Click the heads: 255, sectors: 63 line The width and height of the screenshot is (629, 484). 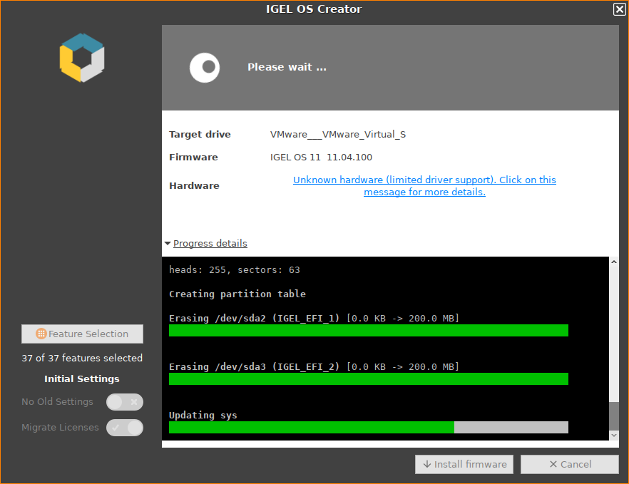click(234, 270)
